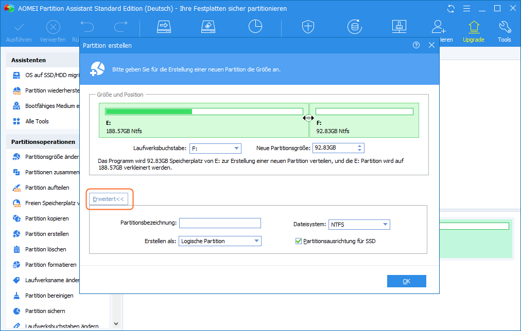Toggle Partitionsausrichtung für SSD checkbox

(299, 241)
